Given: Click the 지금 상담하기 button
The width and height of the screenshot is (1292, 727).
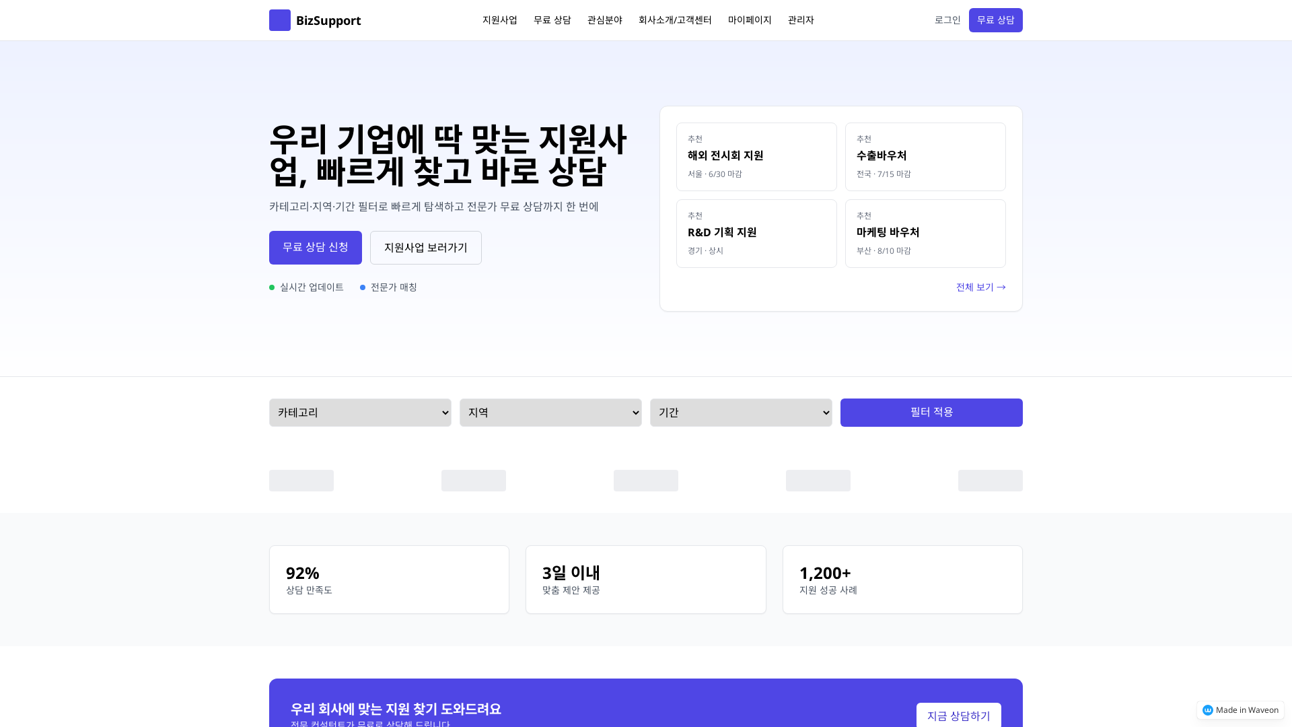Looking at the screenshot, I should point(958,716).
